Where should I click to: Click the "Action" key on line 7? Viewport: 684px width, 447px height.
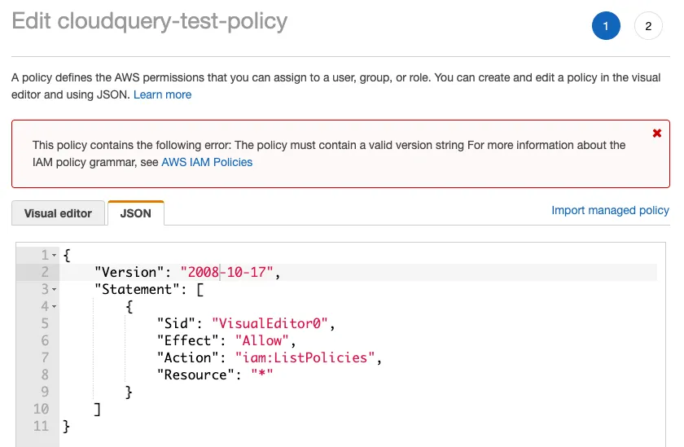187,357
